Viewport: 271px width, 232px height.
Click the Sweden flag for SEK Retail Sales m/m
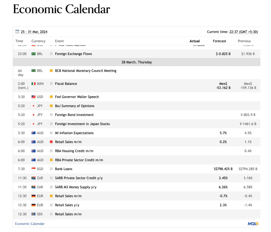click(x=34, y=214)
